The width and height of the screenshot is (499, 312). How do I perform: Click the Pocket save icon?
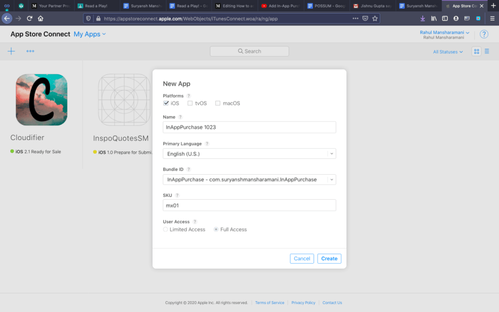click(x=365, y=19)
